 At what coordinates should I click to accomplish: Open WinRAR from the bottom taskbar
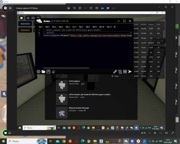coord(120,141)
